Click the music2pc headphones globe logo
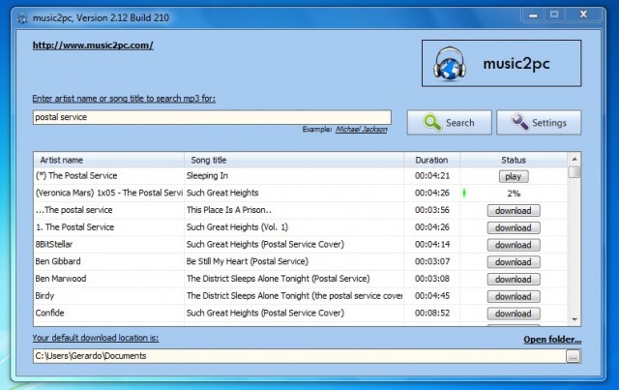 point(450,64)
